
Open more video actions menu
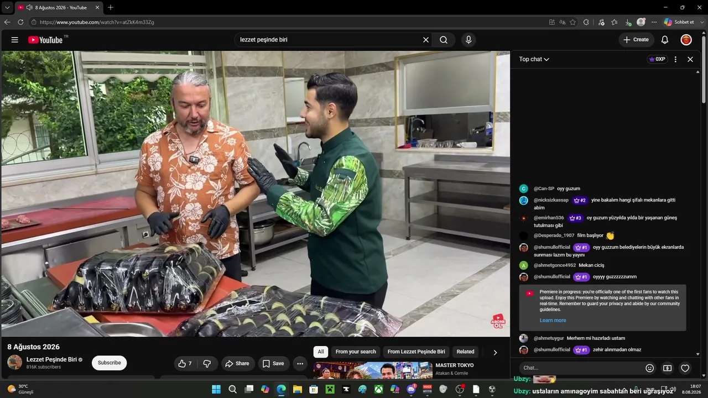coord(300,364)
